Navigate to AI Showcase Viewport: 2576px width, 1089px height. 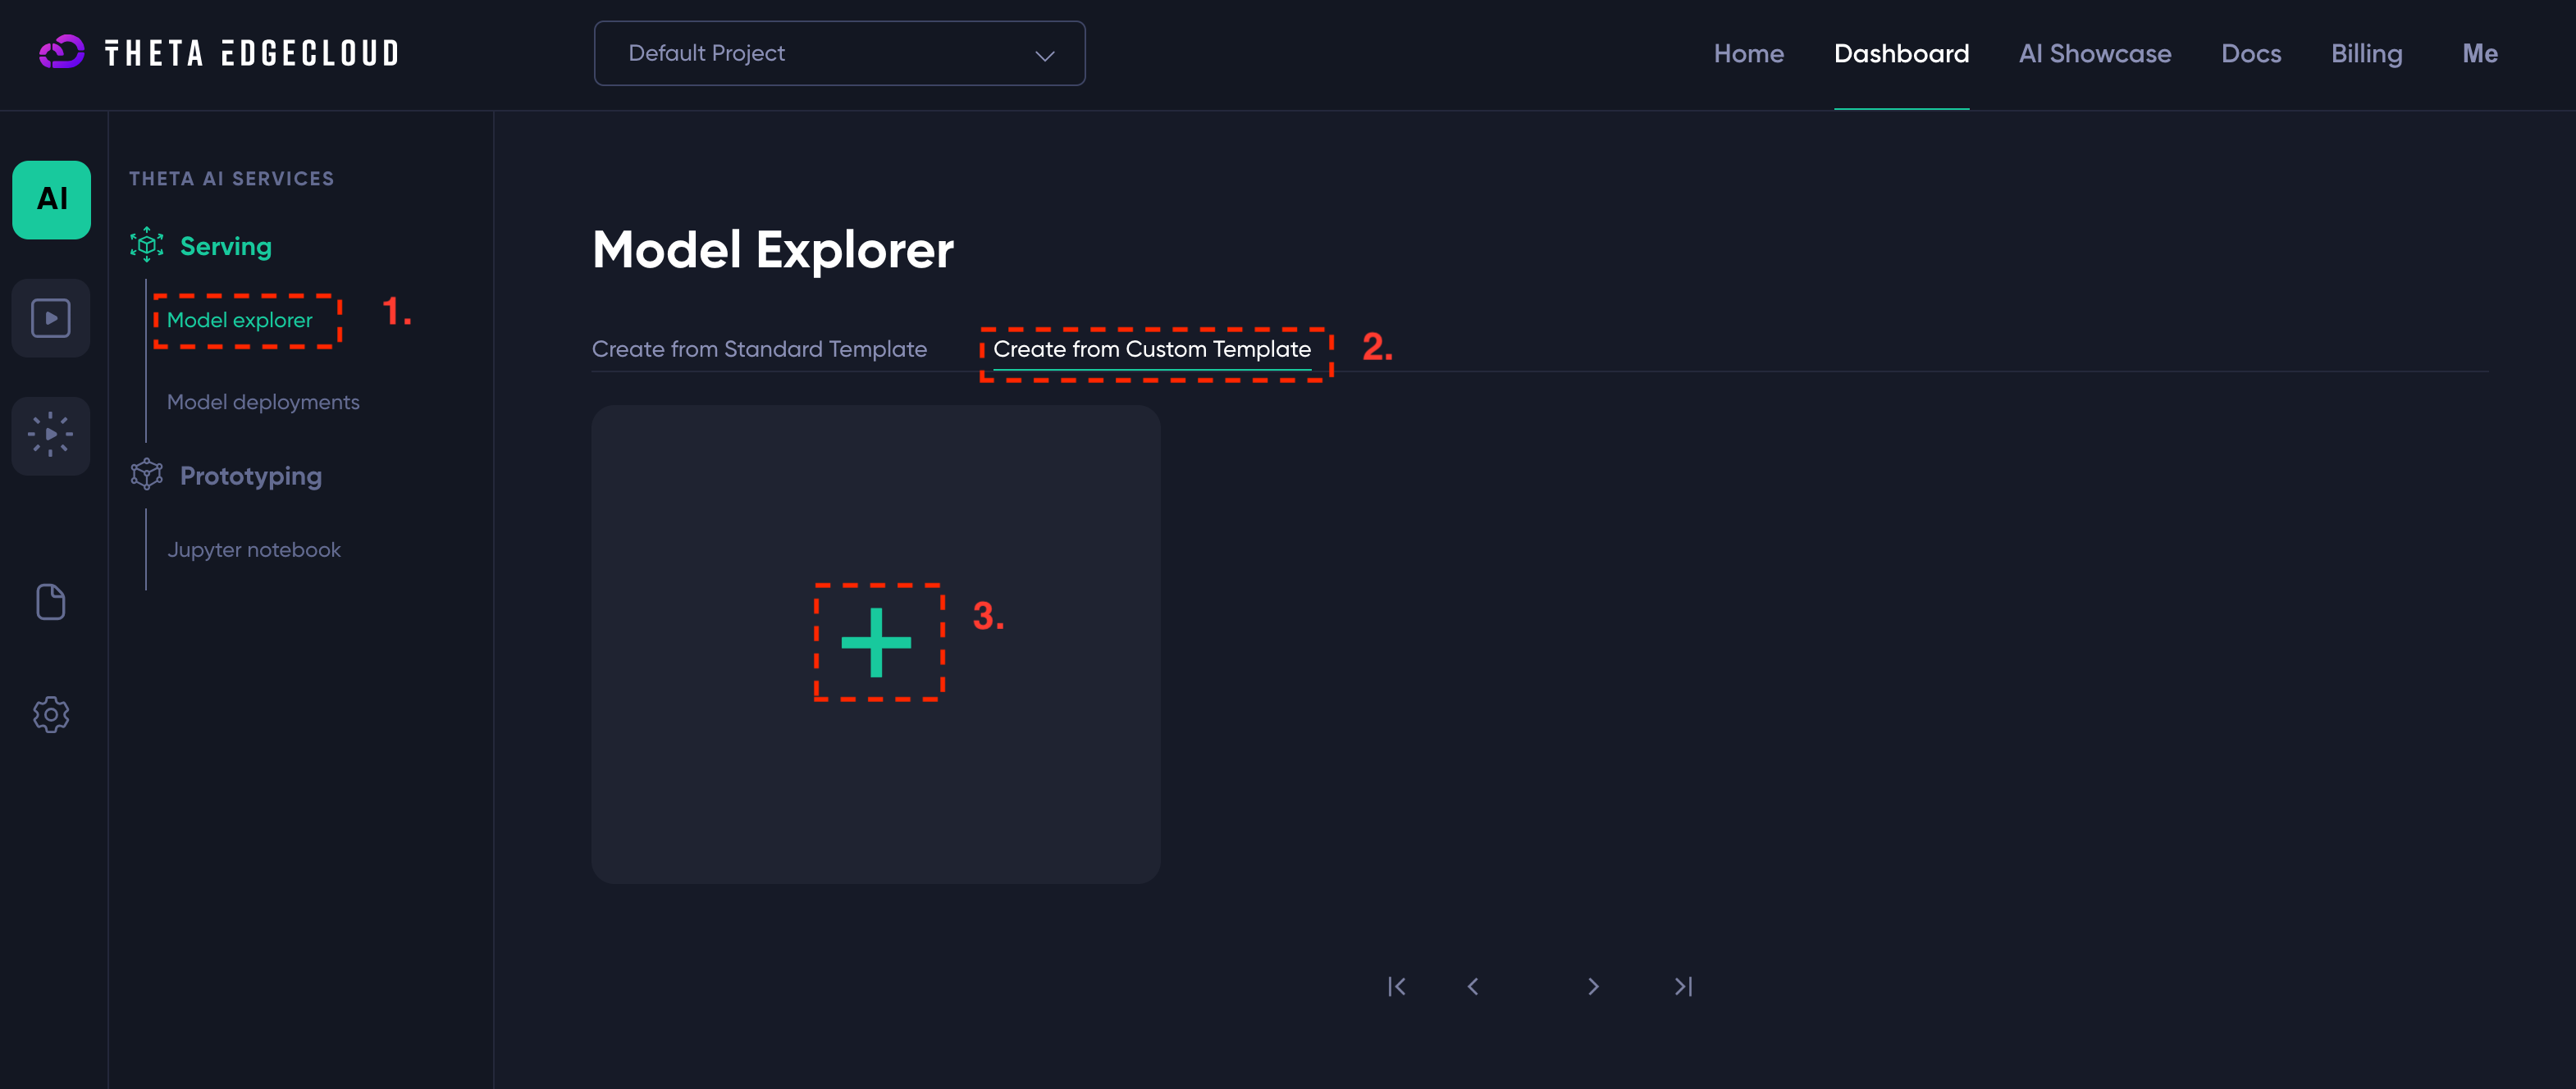(x=2094, y=53)
